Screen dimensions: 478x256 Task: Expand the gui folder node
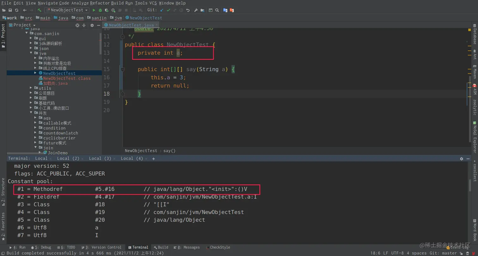[x=31, y=38]
